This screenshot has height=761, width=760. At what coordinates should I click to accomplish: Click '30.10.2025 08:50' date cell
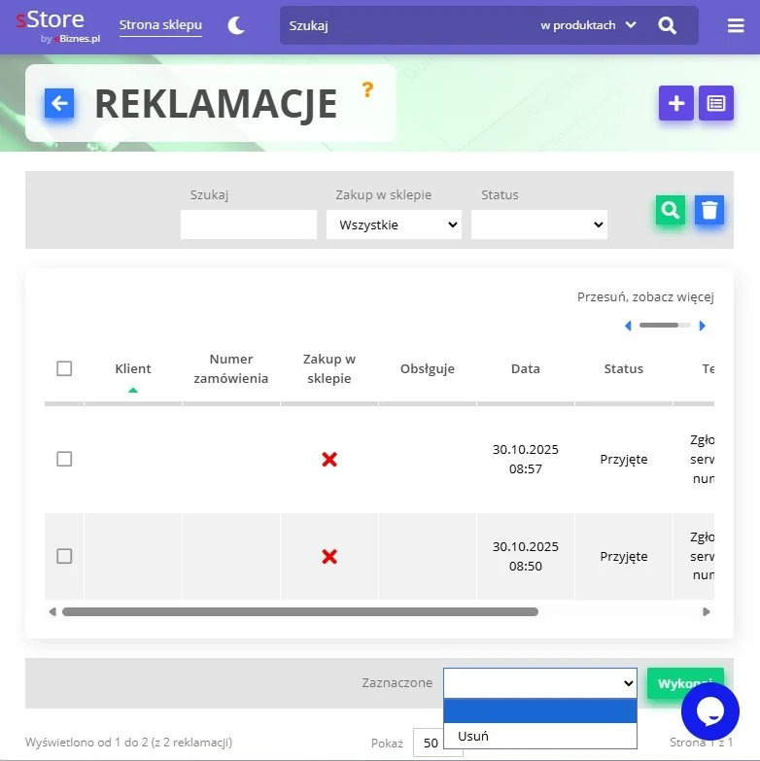coord(526,556)
